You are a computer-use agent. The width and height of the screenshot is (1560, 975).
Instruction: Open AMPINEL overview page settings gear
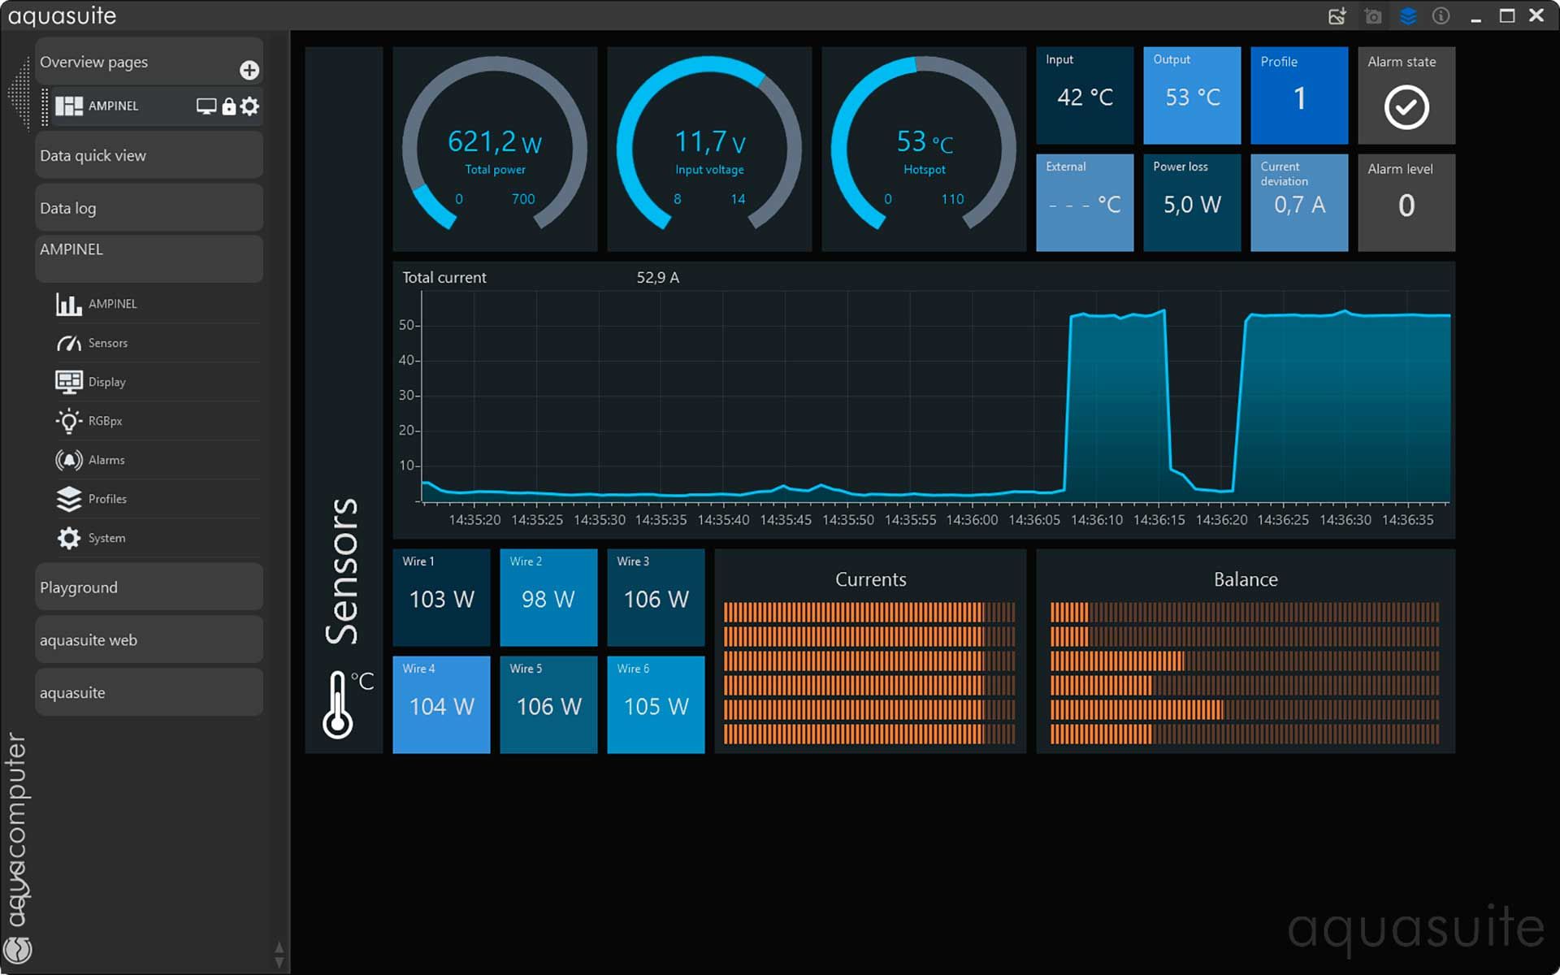pyautogui.click(x=250, y=106)
